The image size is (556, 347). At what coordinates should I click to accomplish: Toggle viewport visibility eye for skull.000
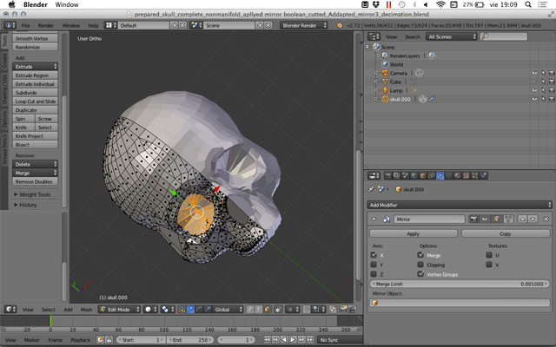tap(534, 99)
